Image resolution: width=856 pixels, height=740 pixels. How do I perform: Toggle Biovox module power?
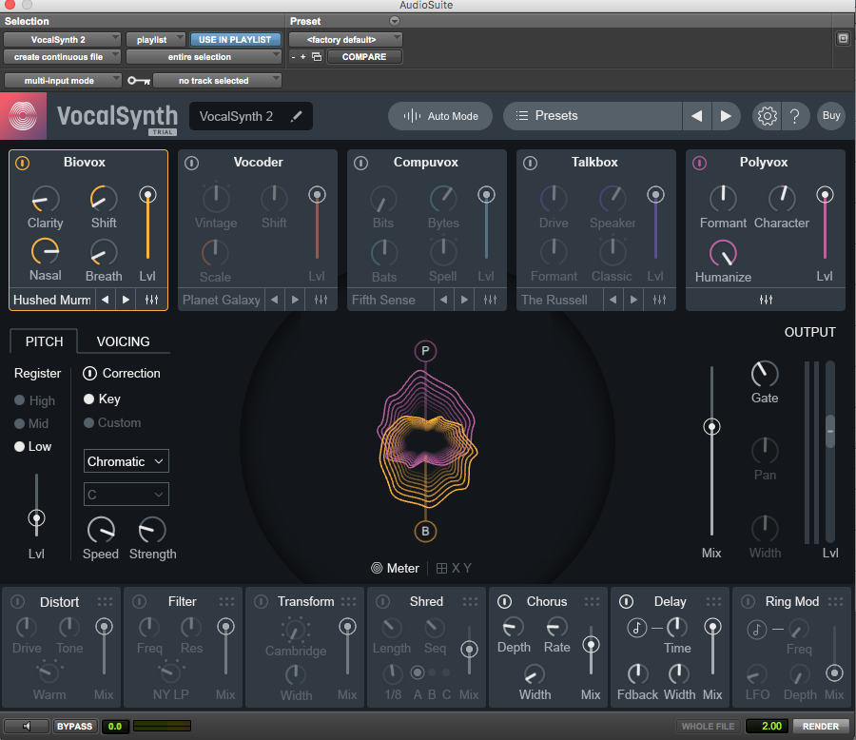pyautogui.click(x=23, y=163)
